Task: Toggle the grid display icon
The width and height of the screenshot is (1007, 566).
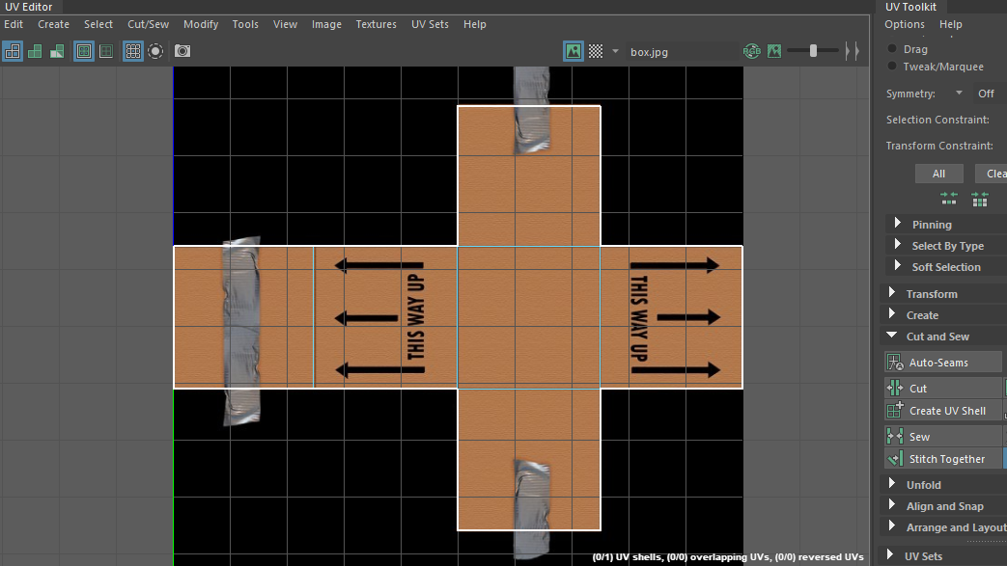Action: (133, 51)
